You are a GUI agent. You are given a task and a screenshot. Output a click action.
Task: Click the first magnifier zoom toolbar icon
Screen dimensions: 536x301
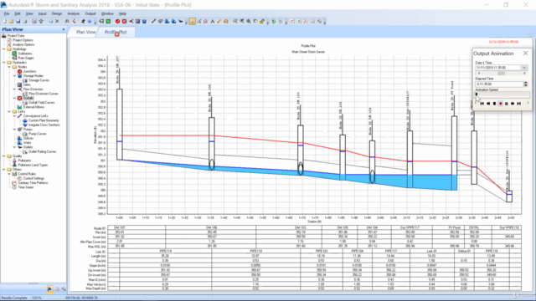pyautogui.click(x=235, y=22)
